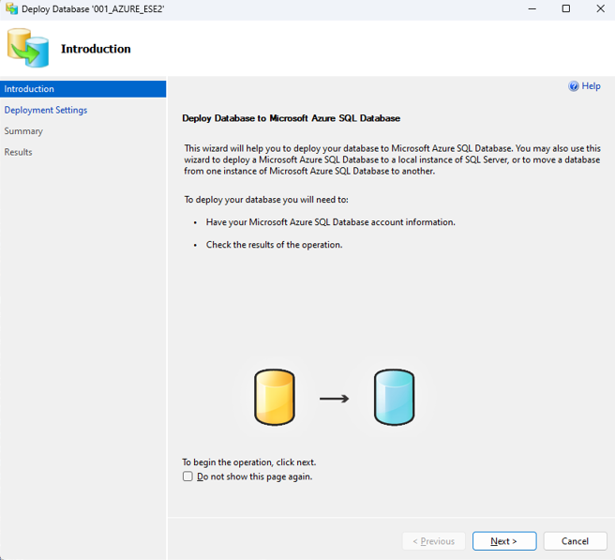Click the blue Help question mark icon

tap(574, 86)
